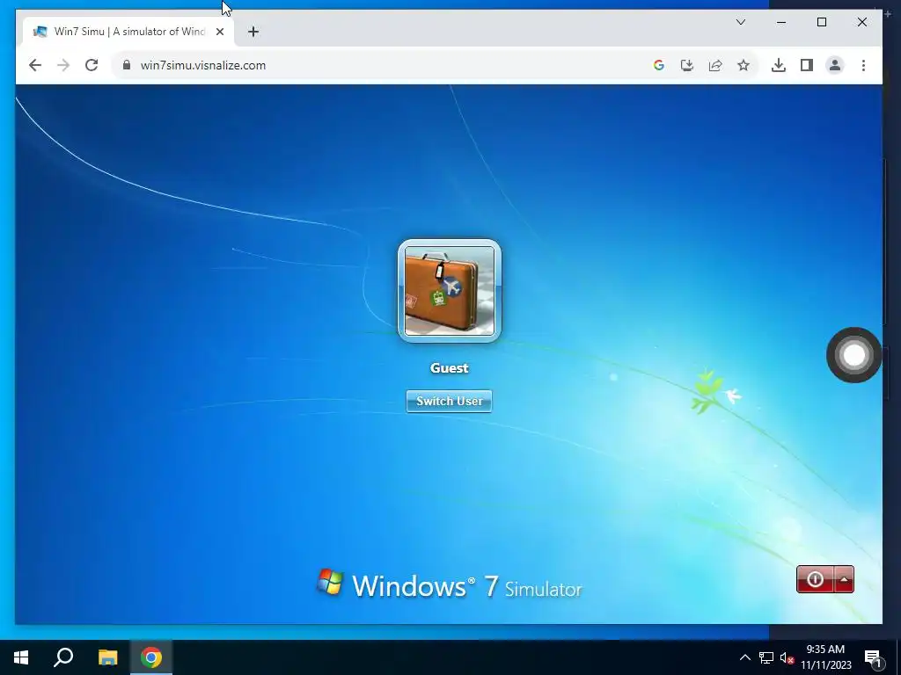This screenshot has width=901, height=675.
Task: Open the Windows Start menu
Action: 21,657
